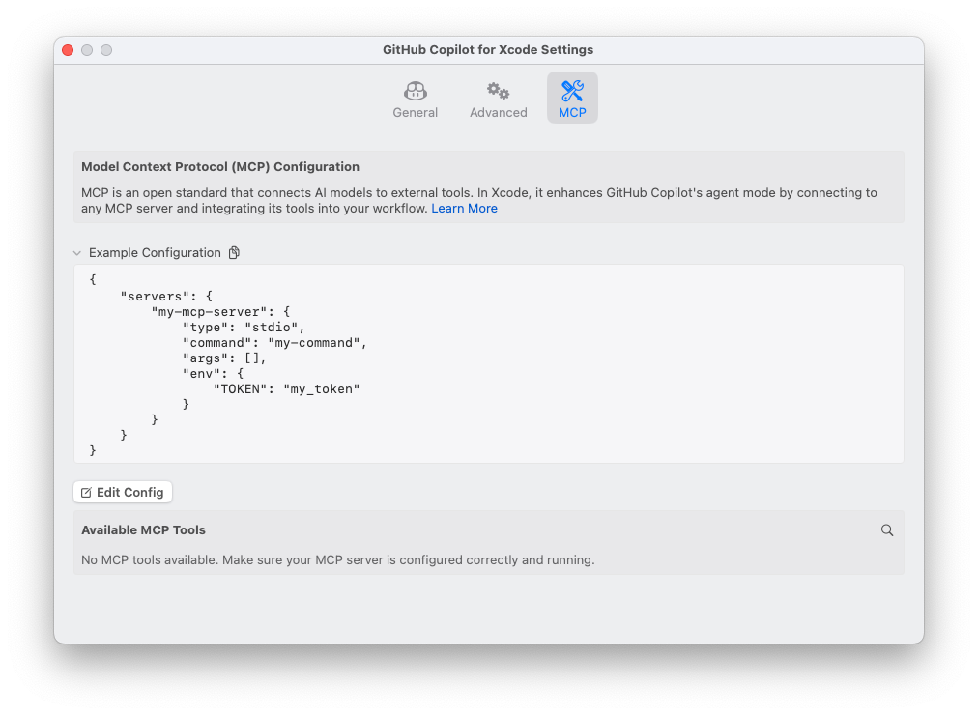This screenshot has height=715, width=978.
Task: Click the "env": { line
Action: (213, 373)
